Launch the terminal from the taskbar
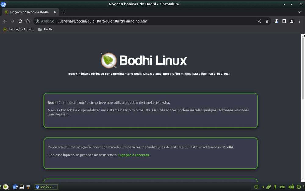The height and width of the screenshot is (191, 305). 22,187
